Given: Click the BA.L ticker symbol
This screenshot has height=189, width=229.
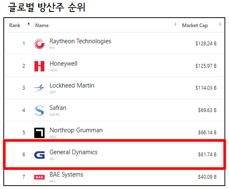Looking at the screenshot, I should click(53, 181).
